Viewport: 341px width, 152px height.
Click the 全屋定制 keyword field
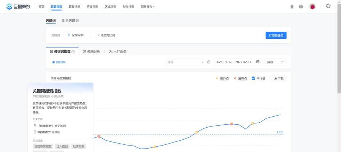78,35
